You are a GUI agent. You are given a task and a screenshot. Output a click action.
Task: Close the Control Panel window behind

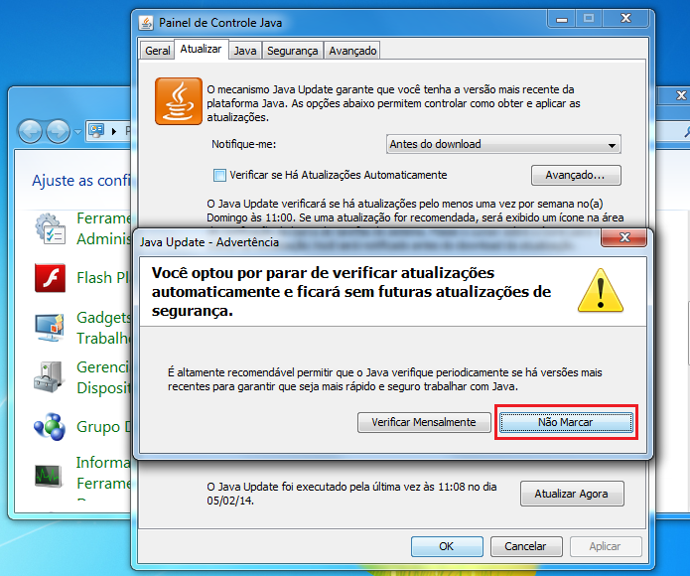click(680, 95)
